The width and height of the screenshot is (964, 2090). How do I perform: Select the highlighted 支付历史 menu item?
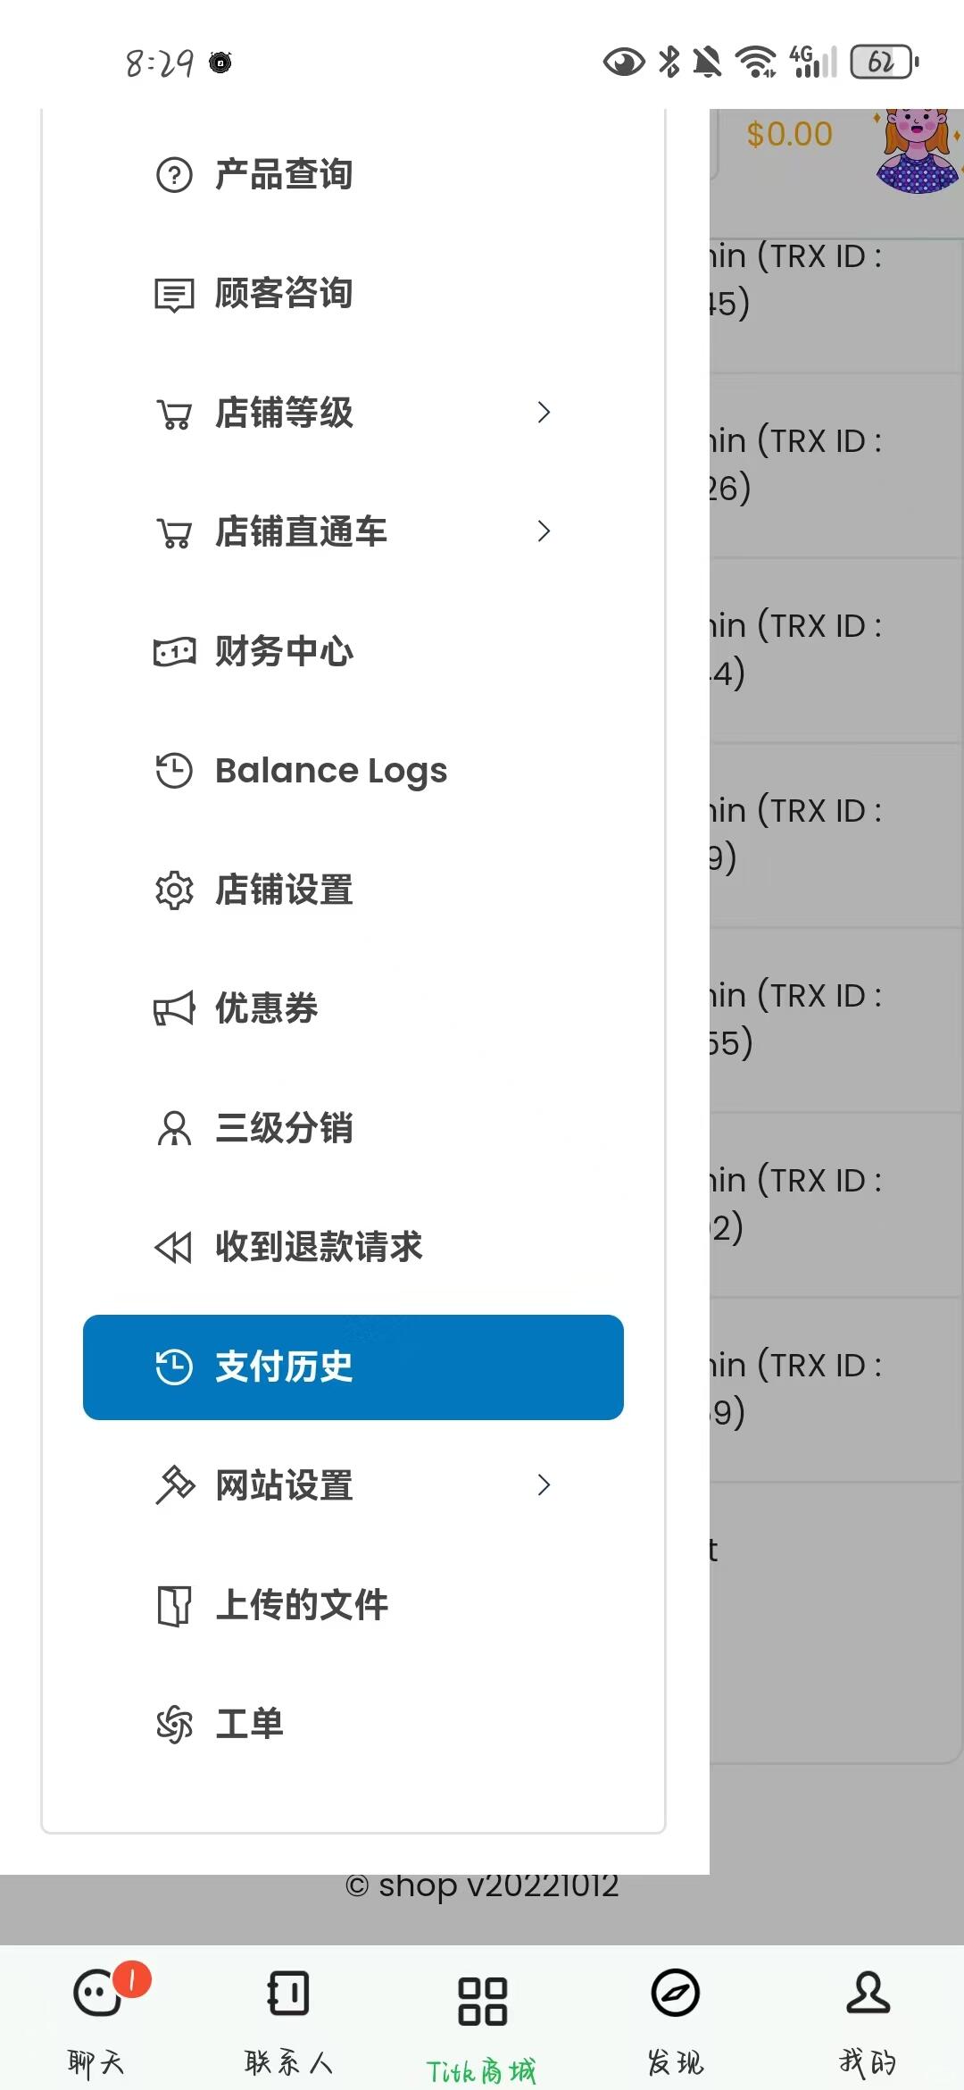coord(353,1367)
